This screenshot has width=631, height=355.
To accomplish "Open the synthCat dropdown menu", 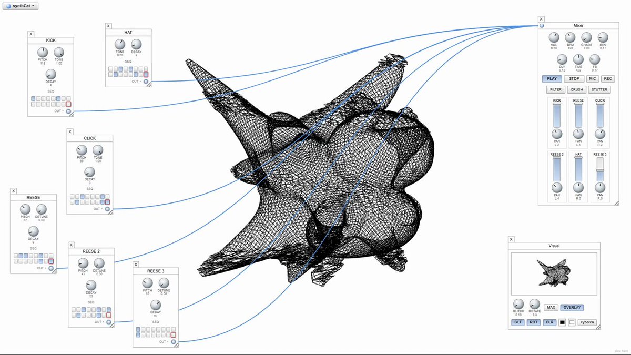I will pos(20,5).
